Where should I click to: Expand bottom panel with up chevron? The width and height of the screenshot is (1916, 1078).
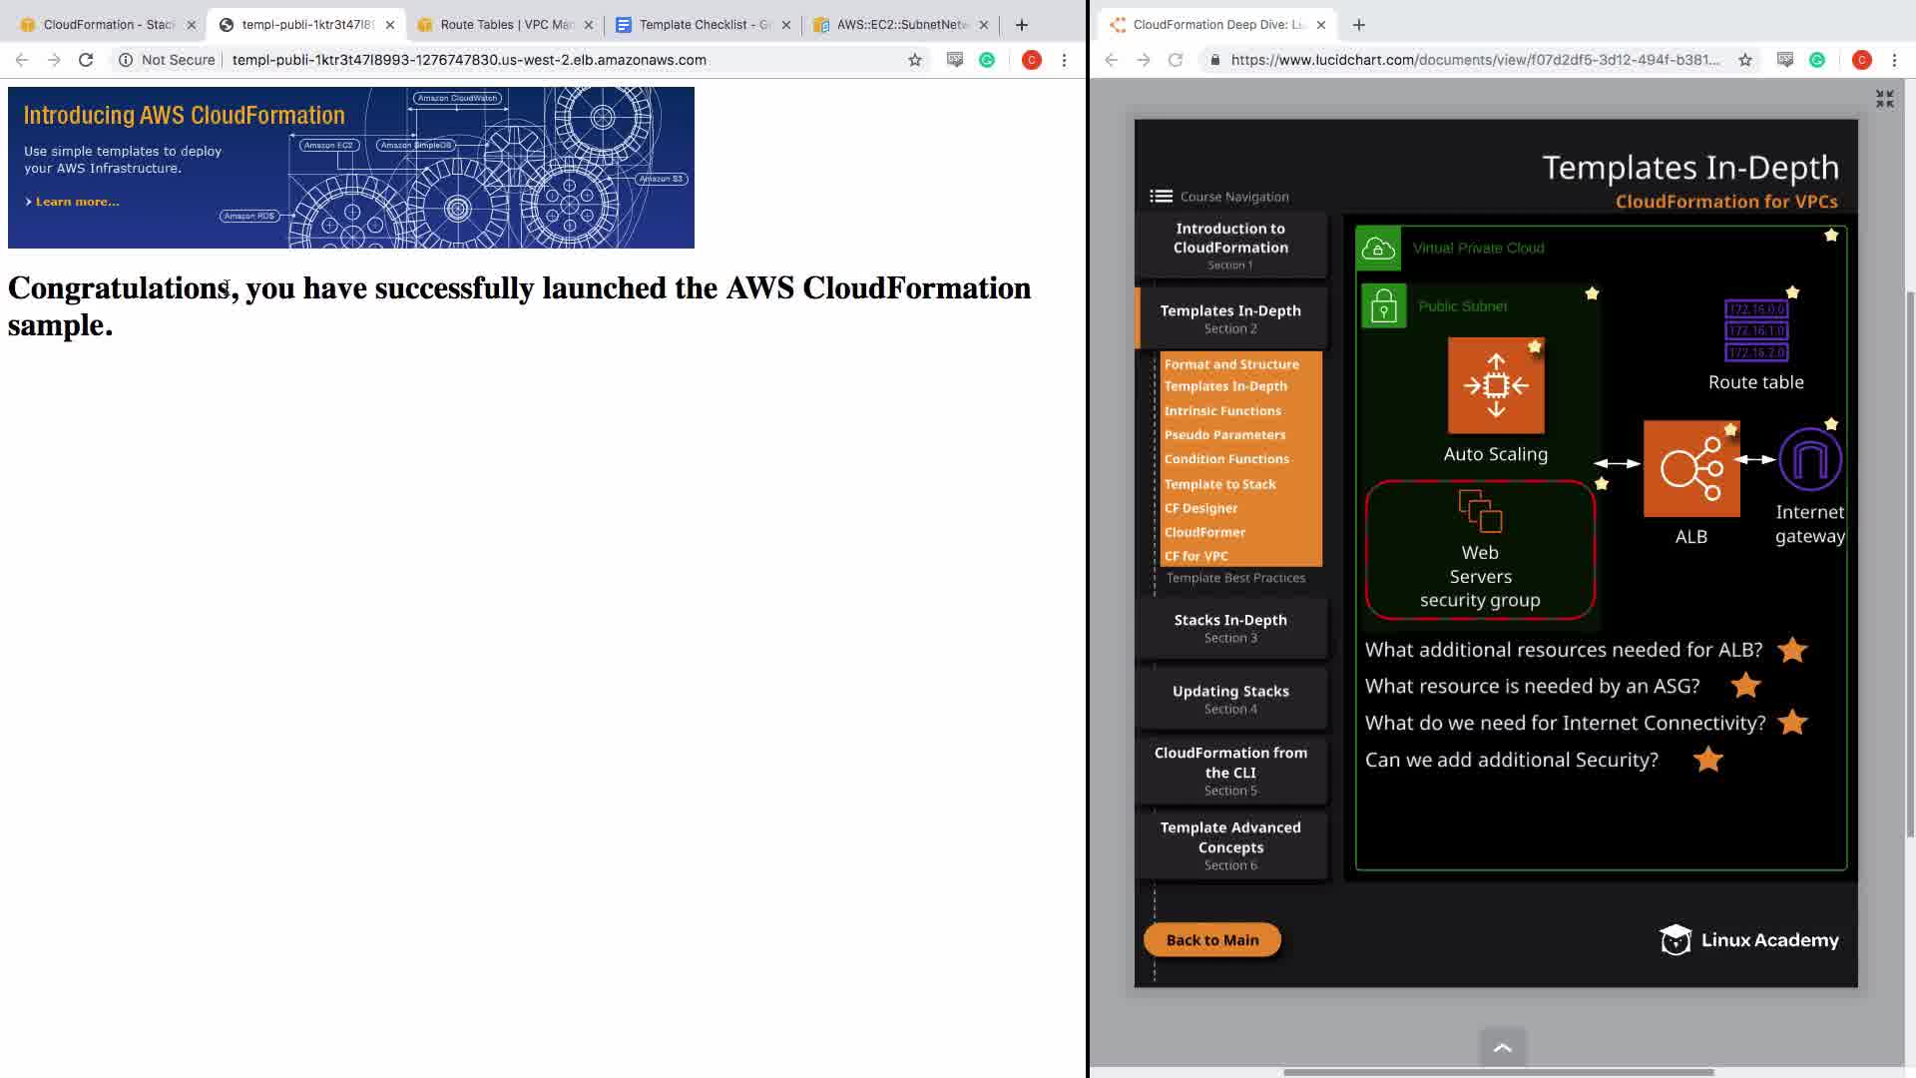1502,1048
